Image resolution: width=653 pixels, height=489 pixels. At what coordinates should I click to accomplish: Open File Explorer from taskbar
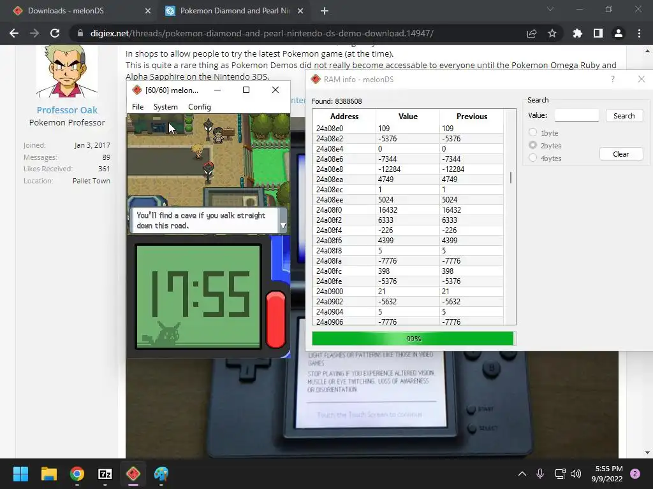coord(48,474)
